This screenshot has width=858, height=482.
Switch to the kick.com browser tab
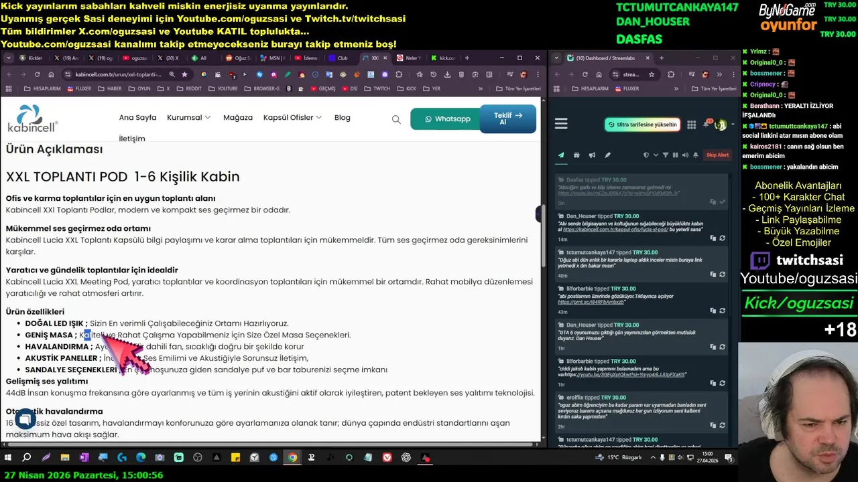[x=444, y=58]
